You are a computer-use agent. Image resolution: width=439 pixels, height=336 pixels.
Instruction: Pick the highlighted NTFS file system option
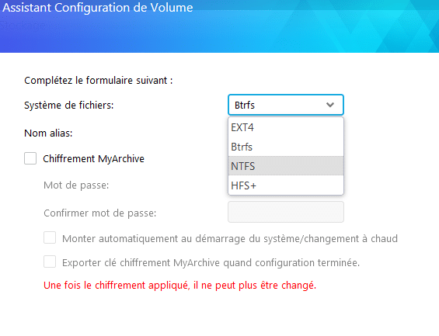pos(286,166)
